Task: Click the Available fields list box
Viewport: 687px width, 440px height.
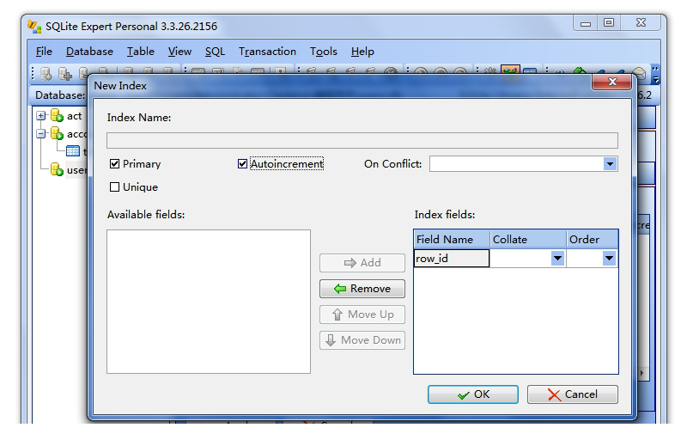Action: click(209, 302)
